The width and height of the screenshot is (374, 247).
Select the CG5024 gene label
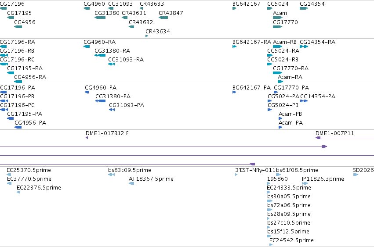coord(278,4)
